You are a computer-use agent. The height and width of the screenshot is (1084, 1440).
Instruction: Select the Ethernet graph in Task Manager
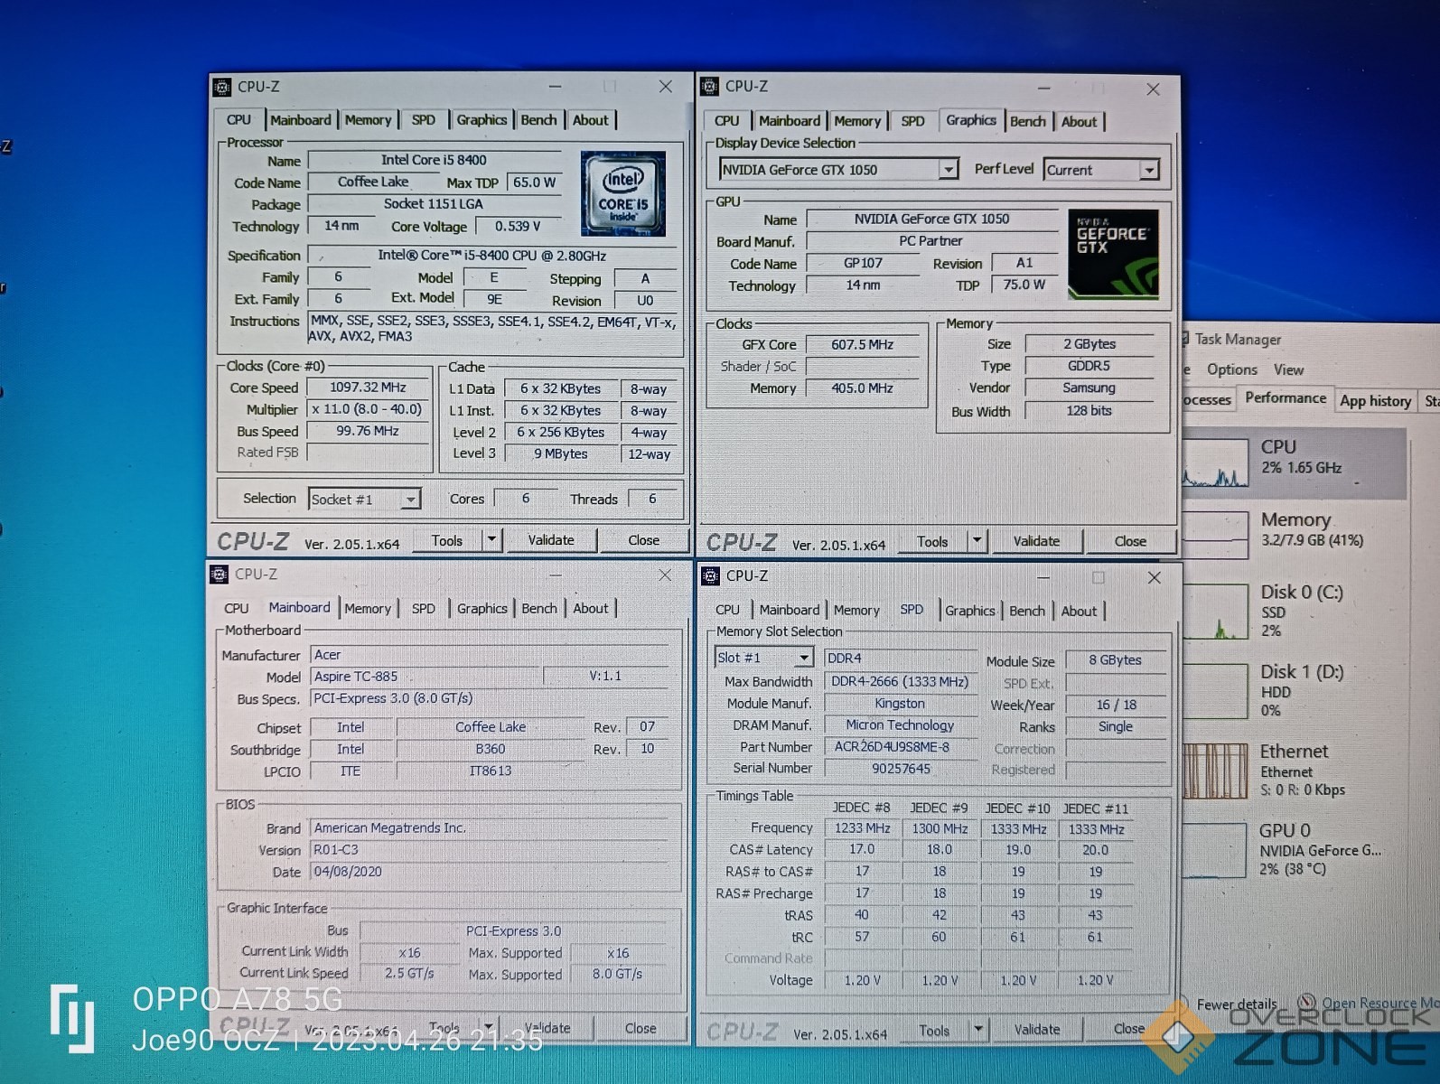[1214, 771]
